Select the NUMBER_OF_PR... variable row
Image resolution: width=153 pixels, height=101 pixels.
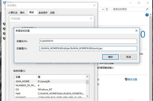click(x=50, y=85)
